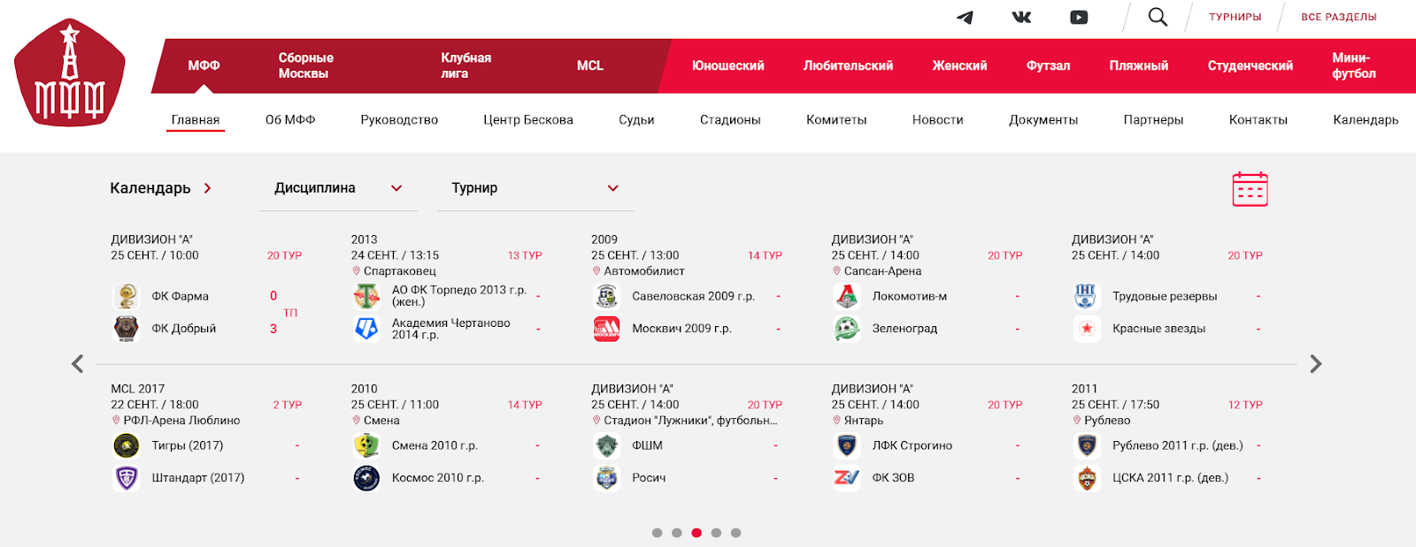Viewport: 1416px width, 547px height.
Task: Open the Пляжный section
Action: coord(1138,65)
